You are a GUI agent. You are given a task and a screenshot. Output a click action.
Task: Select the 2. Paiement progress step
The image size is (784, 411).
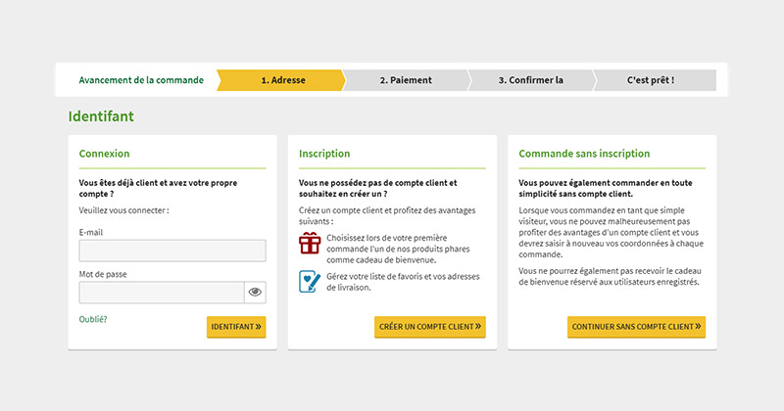click(406, 80)
